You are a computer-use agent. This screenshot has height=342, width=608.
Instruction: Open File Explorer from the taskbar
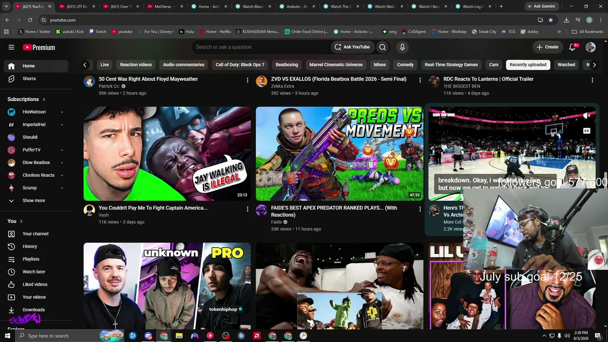pos(179,336)
